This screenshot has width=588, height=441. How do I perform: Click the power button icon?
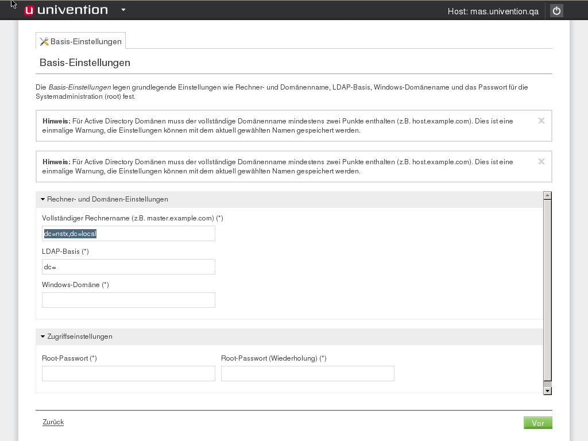[x=556, y=11]
